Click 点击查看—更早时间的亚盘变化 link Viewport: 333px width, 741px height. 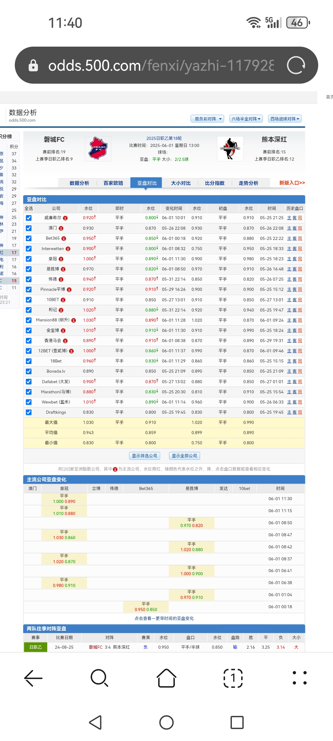[x=164, y=618]
